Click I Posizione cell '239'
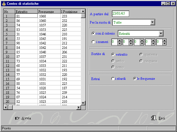Viewport: 177px width, 132px height. click(71, 92)
